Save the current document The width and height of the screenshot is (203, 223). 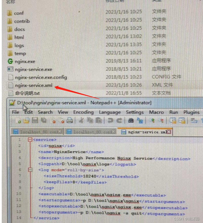[34, 121]
